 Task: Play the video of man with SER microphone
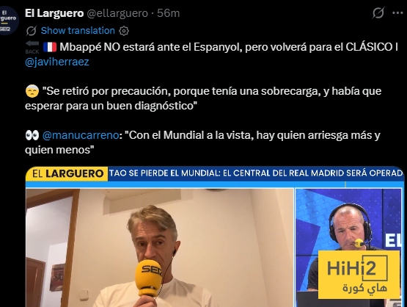click(160, 248)
